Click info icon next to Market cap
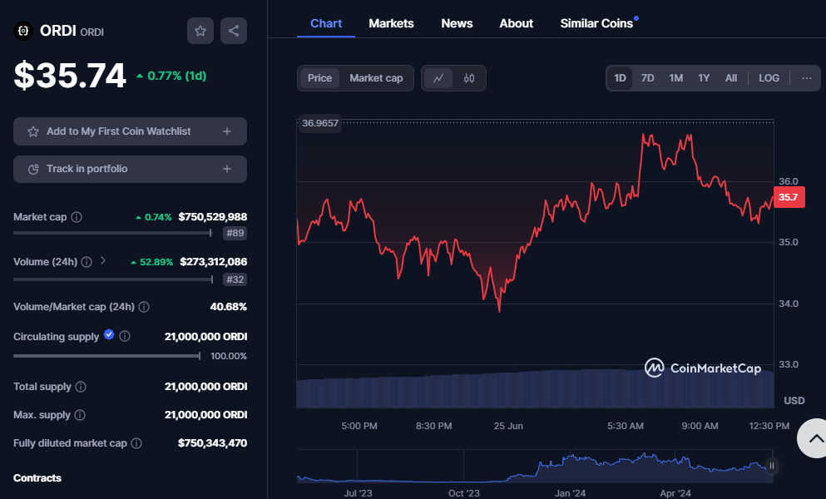 pos(77,217)
